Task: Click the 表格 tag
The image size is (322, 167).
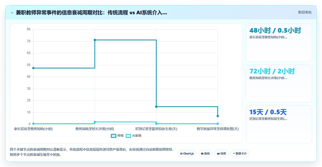Action: (205, 153)
